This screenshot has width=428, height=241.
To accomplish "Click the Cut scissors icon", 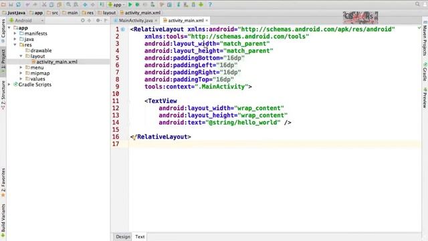I will (44, 5).
